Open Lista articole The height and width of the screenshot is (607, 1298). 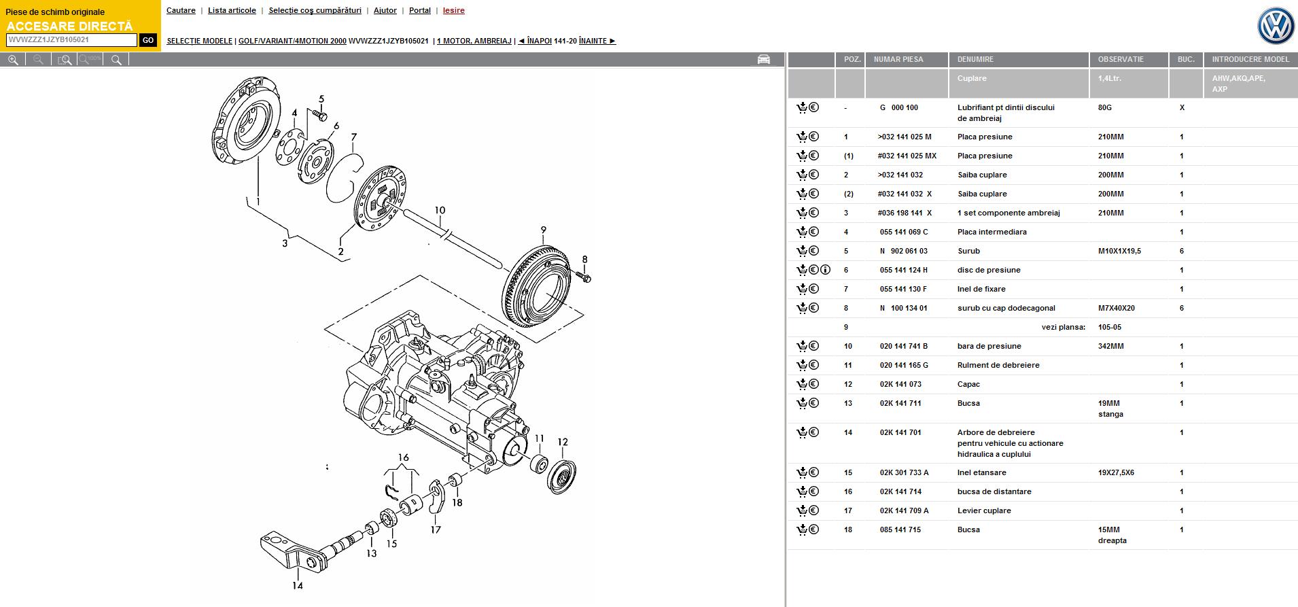click(x=232, y=10)
